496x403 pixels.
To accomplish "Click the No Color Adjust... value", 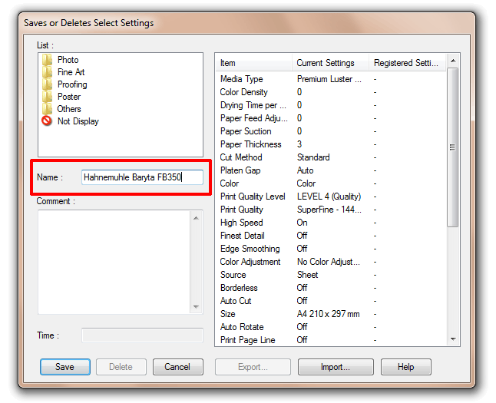I will 329,262.
